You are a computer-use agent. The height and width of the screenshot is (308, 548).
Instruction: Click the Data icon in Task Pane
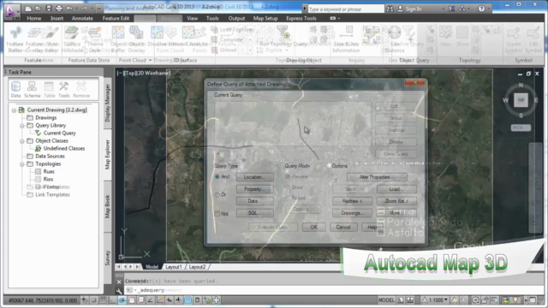pos(15,89)
